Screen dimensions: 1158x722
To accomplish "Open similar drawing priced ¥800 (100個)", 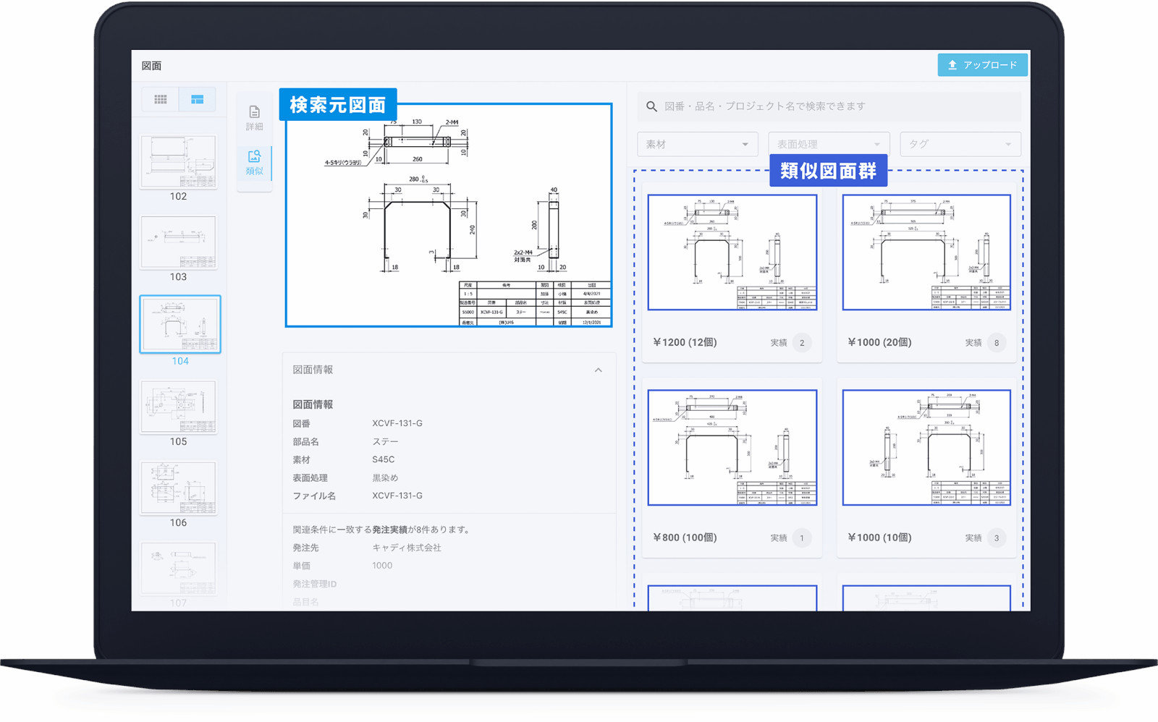I will pyautogui.click(x=732, y=448).
